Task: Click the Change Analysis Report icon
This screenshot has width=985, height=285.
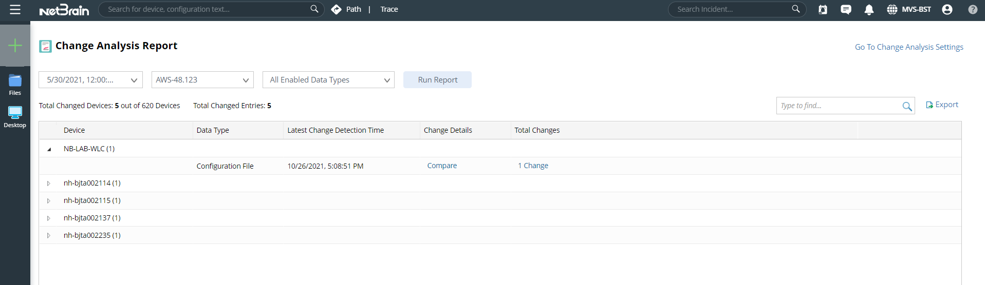Action: [x=45, y=46]
